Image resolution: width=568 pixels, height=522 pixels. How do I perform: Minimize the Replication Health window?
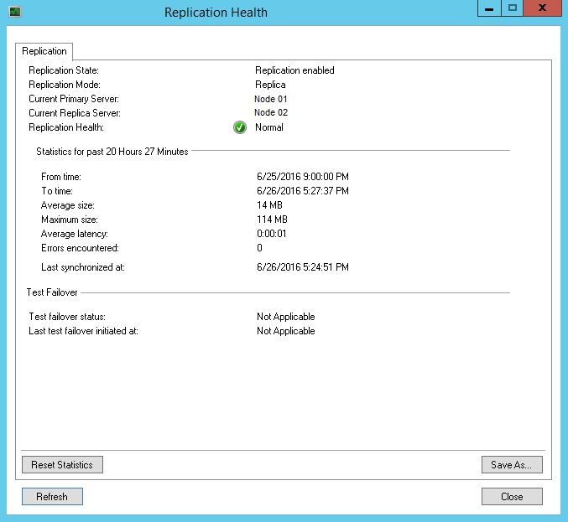click(489, 8)
